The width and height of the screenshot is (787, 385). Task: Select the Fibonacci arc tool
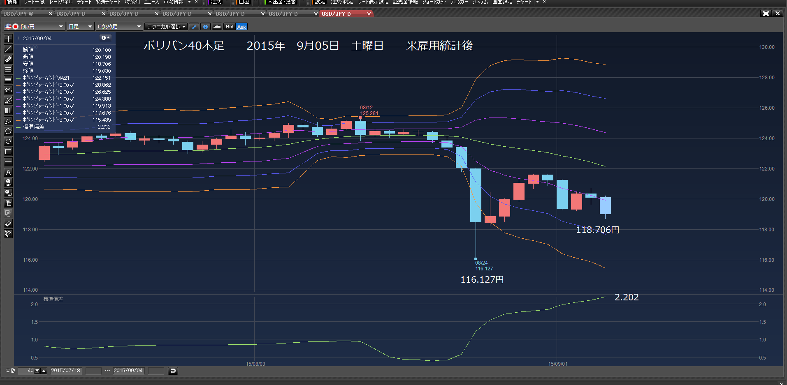coord(8,90)
